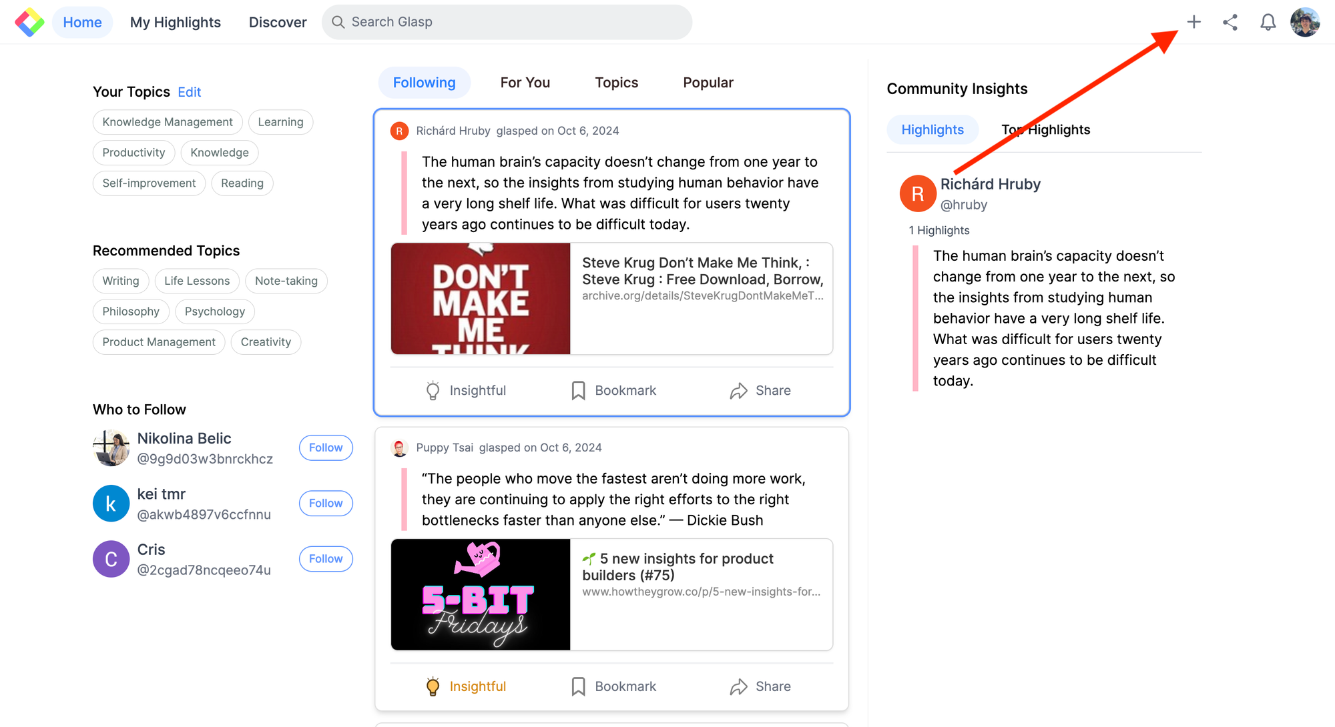Follow Nikolina Belic
The width and height of the screenshot is (1335, 727).
coord(326,448)
